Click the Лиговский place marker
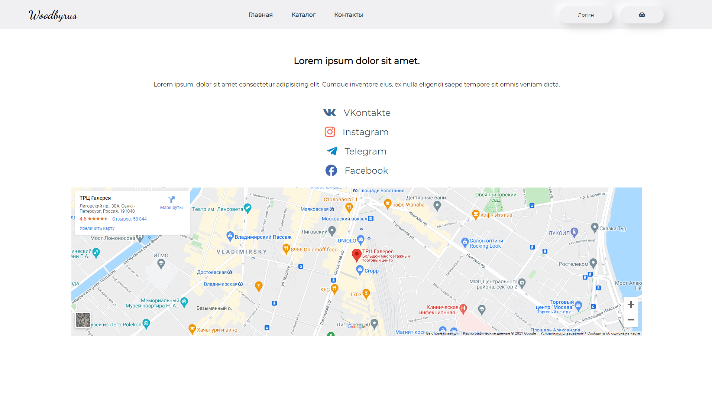Viewport: 712px width, 401px height. pyautogui.click(x=332, y=231)
